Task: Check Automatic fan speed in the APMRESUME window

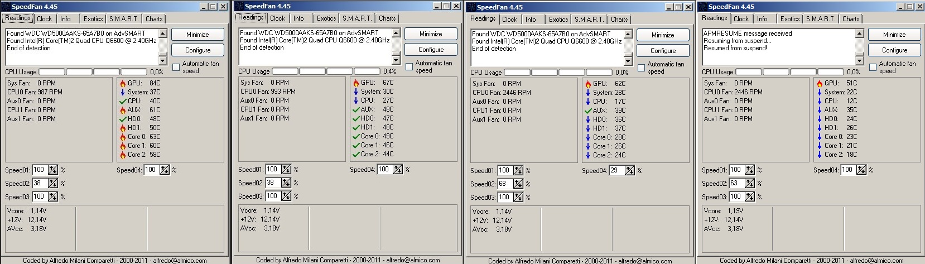Action: (x=873, y=68)
